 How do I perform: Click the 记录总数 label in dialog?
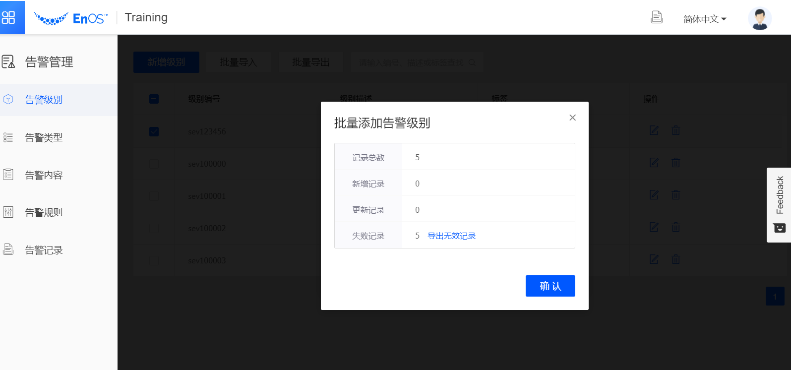point(368,157)
